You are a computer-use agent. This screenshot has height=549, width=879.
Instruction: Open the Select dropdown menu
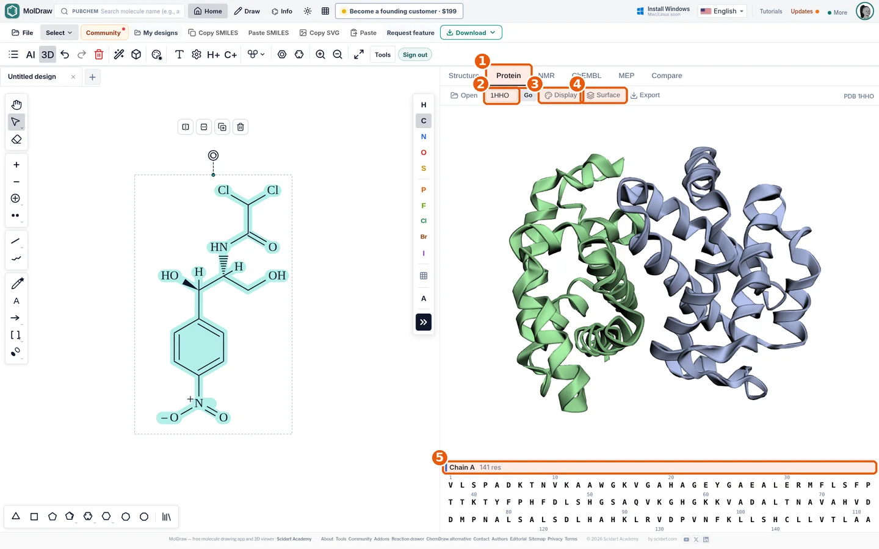point(59,33)
